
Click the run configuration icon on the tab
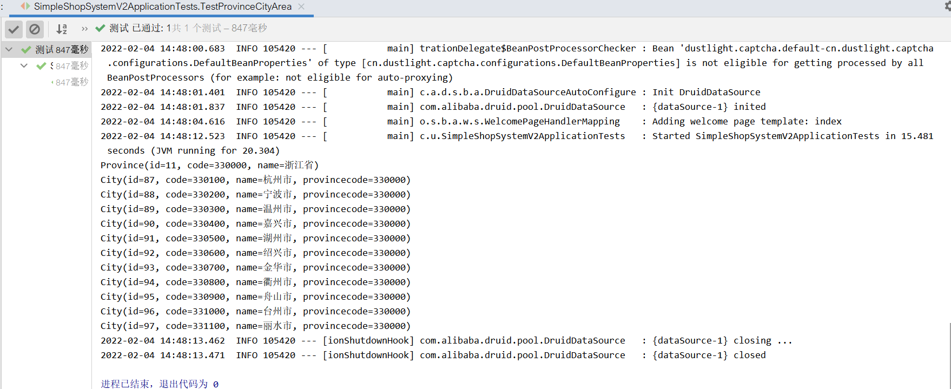(x=25, y=6)
